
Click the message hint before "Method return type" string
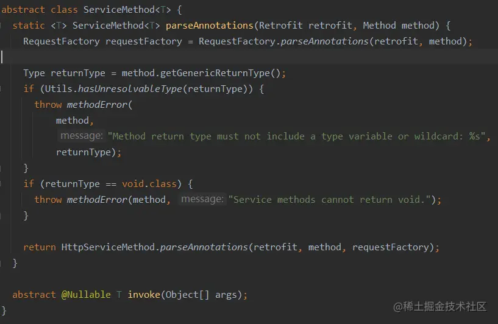pyautogui.click(x=82, y=136)
